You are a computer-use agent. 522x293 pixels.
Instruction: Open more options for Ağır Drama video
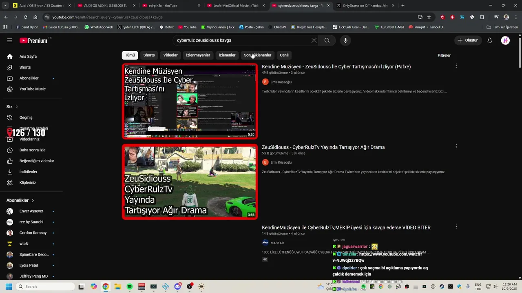point(456,146)
